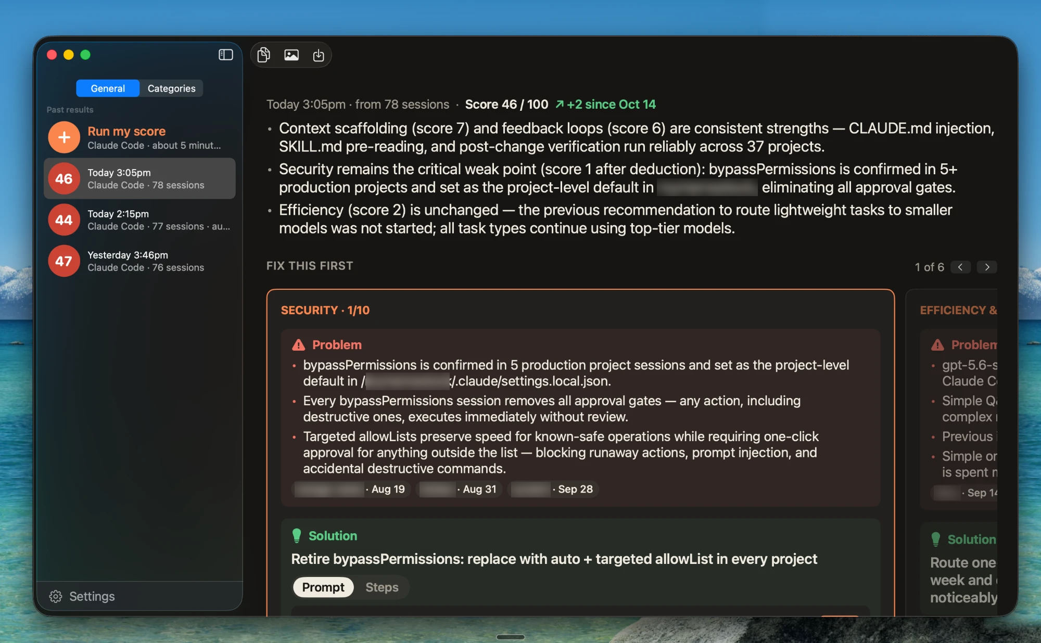Viewport: 1041px width, 643px height.
Task: Select the Prompt tab in Solution
Action: pos(323,587)
